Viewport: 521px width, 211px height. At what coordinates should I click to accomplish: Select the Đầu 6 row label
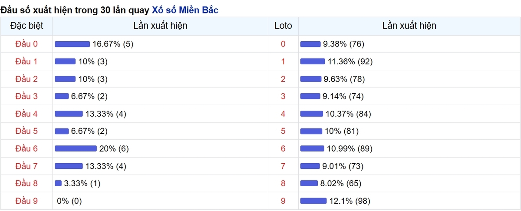26,148
